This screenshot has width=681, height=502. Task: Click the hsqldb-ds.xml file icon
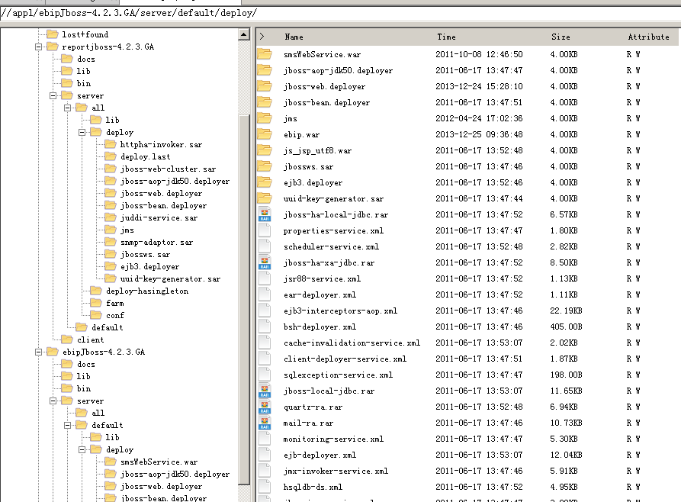(265, 487)
